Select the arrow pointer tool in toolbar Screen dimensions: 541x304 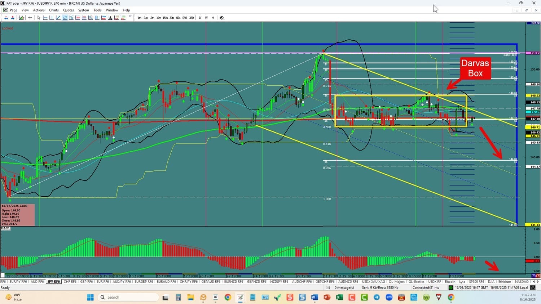(x=39, y=18)
